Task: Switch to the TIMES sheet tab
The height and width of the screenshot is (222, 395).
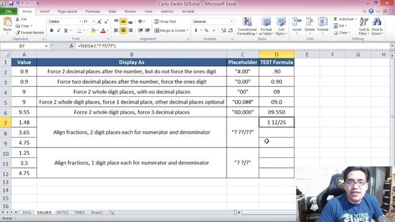Action: click(80, 212)
